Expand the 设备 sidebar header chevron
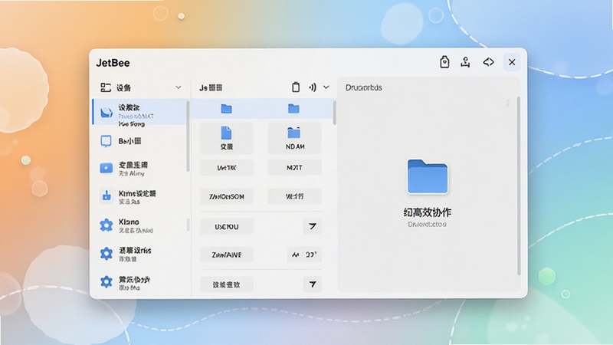This screenshot has height=345, width=613. tap(179, 87)
